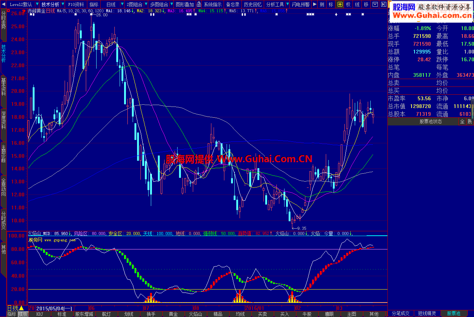Select the 主图 indicator tab

pos(351,314)
